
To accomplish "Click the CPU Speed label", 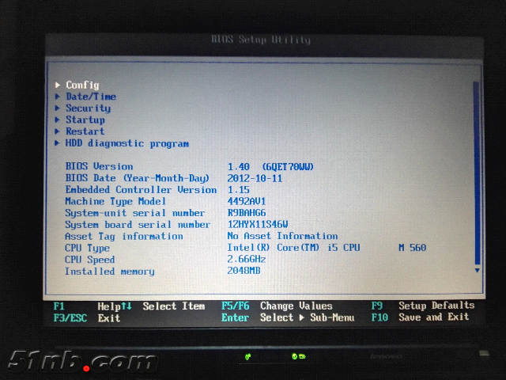I will pyautogui.click(x=89, y=260).
